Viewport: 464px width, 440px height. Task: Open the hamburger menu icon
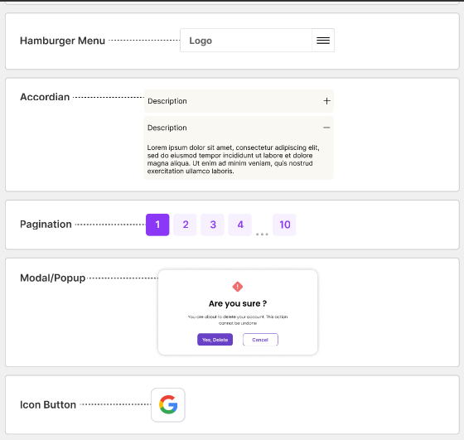click(323, 41)
